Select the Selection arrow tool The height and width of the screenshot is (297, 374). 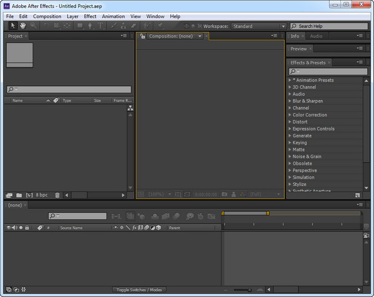pos(12,26)
